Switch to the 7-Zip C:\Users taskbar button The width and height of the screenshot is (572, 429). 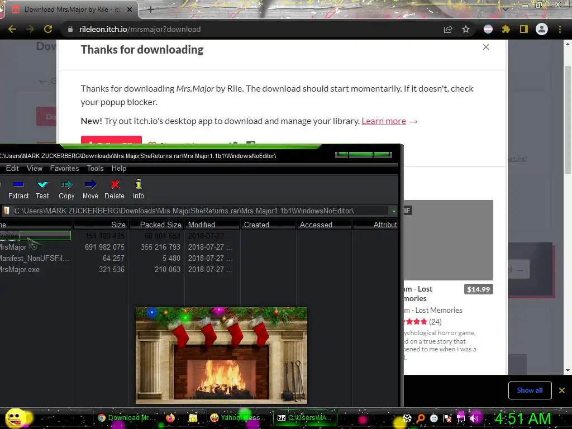click(304, 418)
